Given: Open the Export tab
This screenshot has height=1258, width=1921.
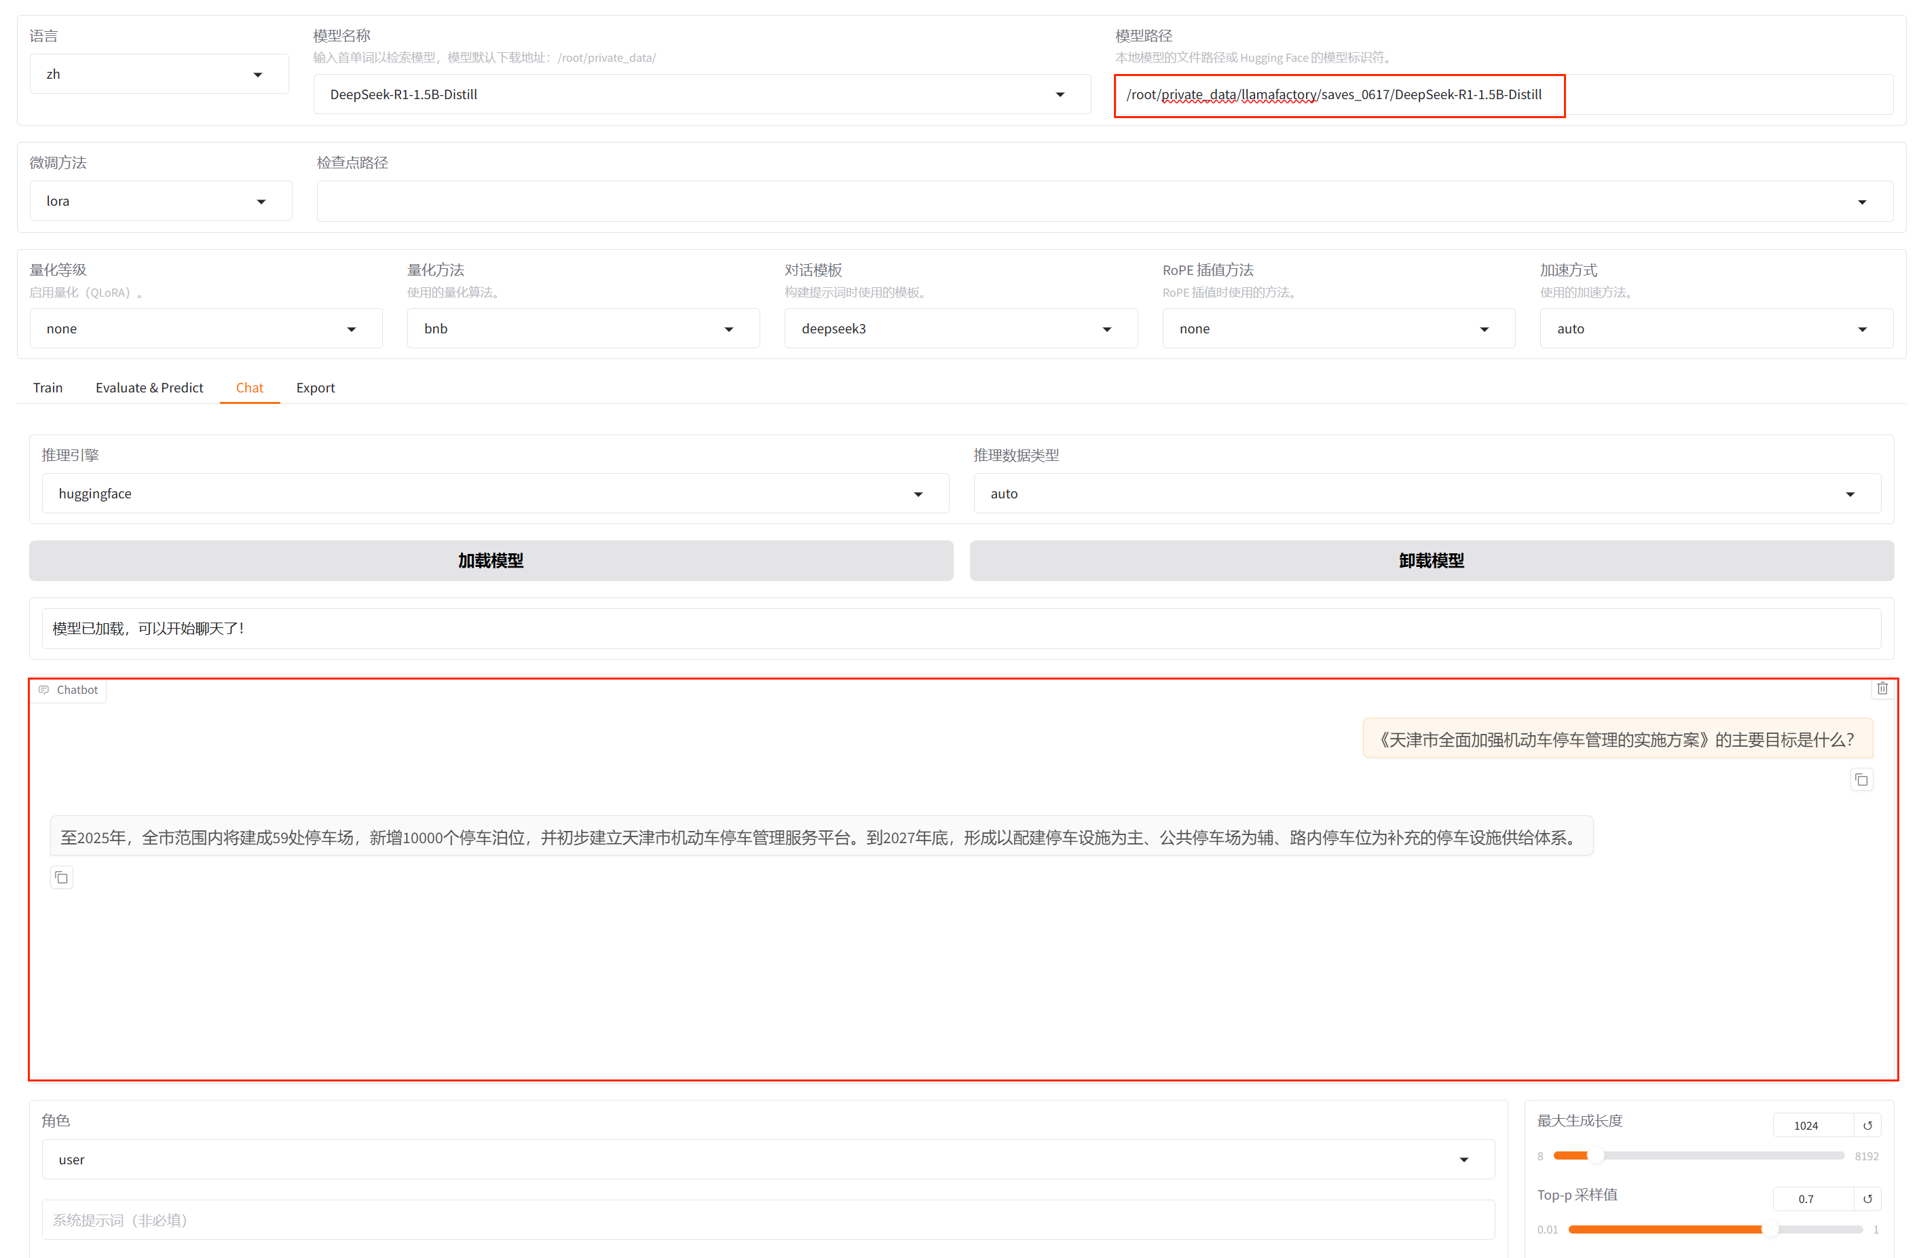Looking at the screenshot, I should click(x=315, y=388).
